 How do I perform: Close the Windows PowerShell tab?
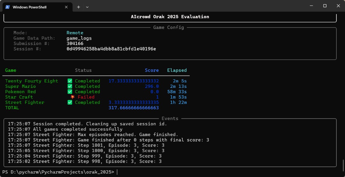click(x=65, y=7)
